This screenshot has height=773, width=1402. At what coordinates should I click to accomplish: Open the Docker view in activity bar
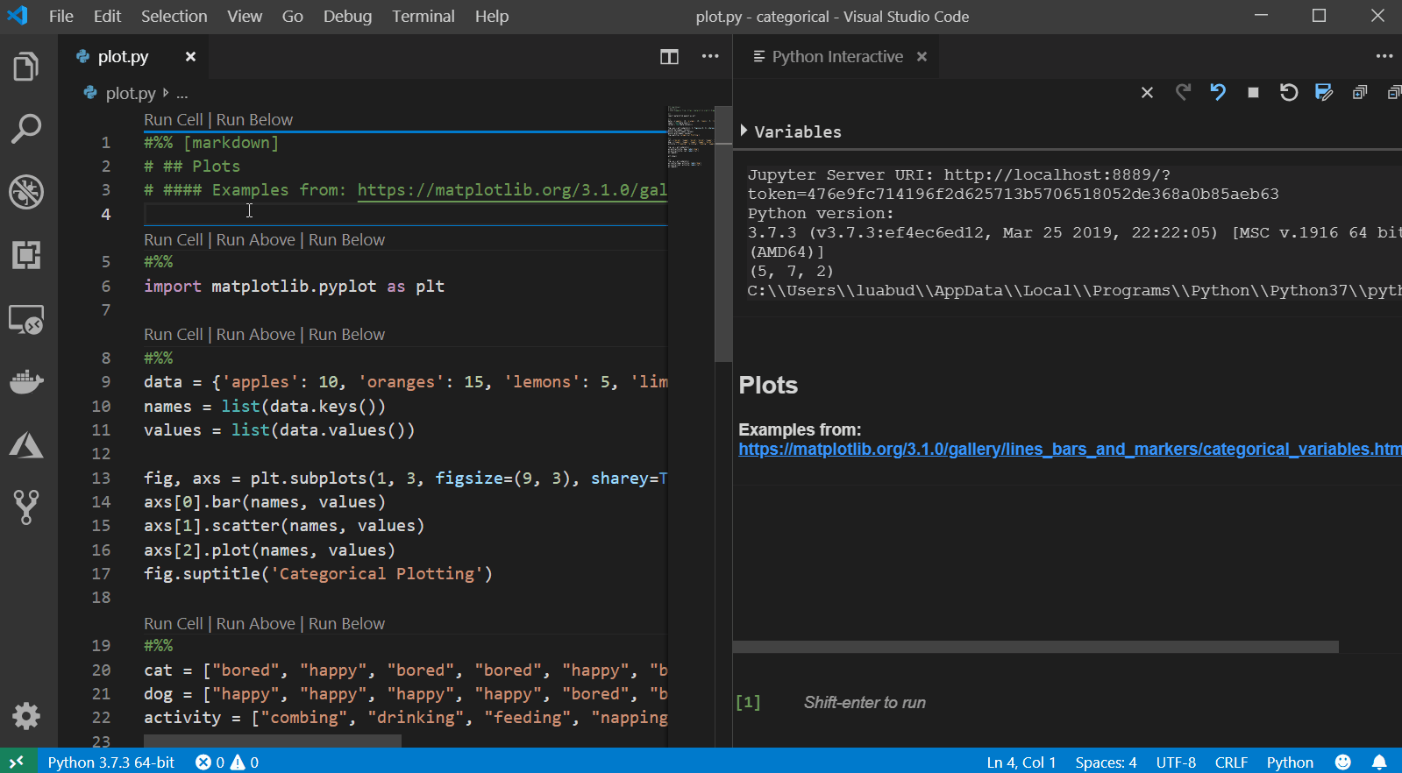(x=26, y=382)
